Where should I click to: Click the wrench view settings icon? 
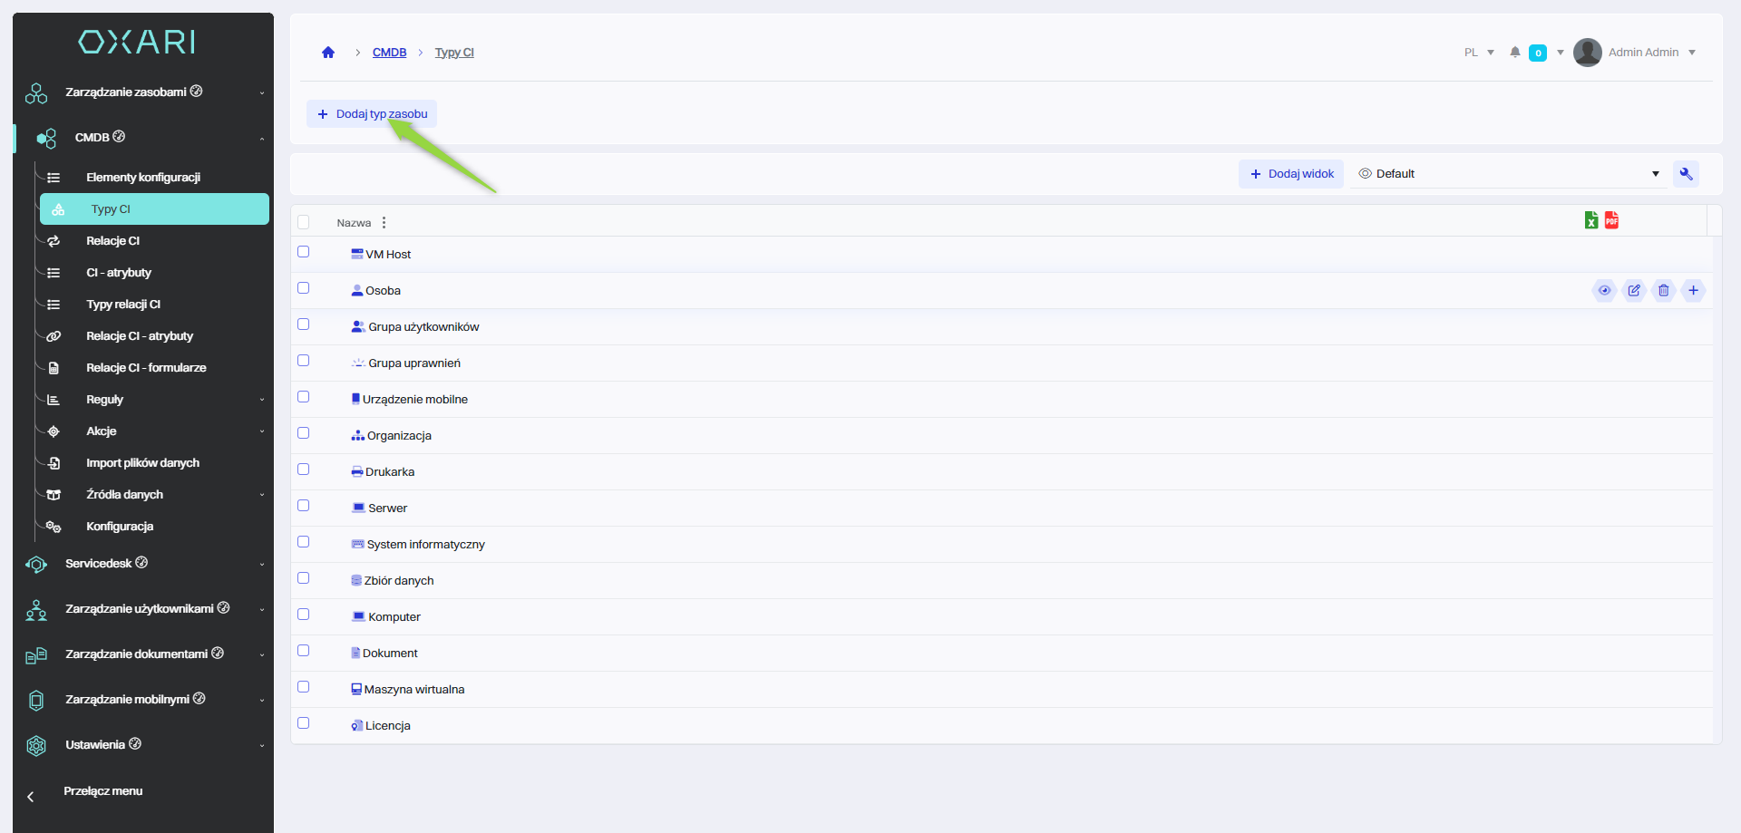1686,174
